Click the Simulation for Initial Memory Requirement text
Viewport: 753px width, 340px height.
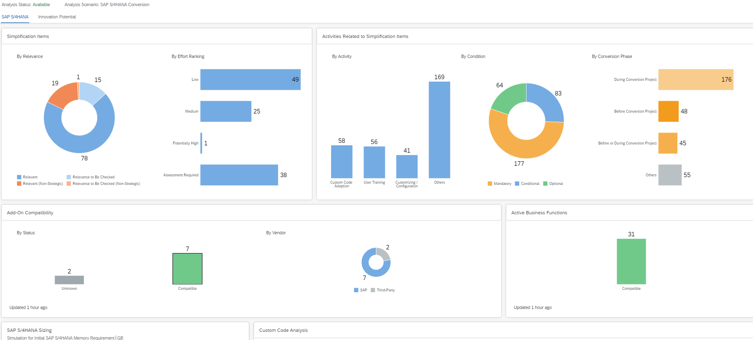point(65,338)
